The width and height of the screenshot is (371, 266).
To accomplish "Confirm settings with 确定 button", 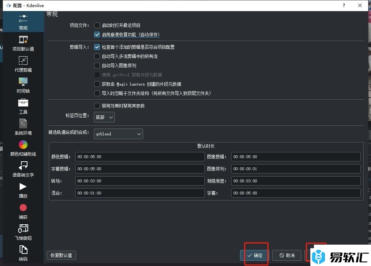I will click(255, 255).
